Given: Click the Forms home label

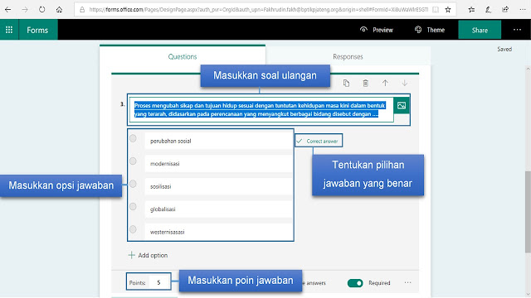Looking at the screenshot, I should click(37, 30).
